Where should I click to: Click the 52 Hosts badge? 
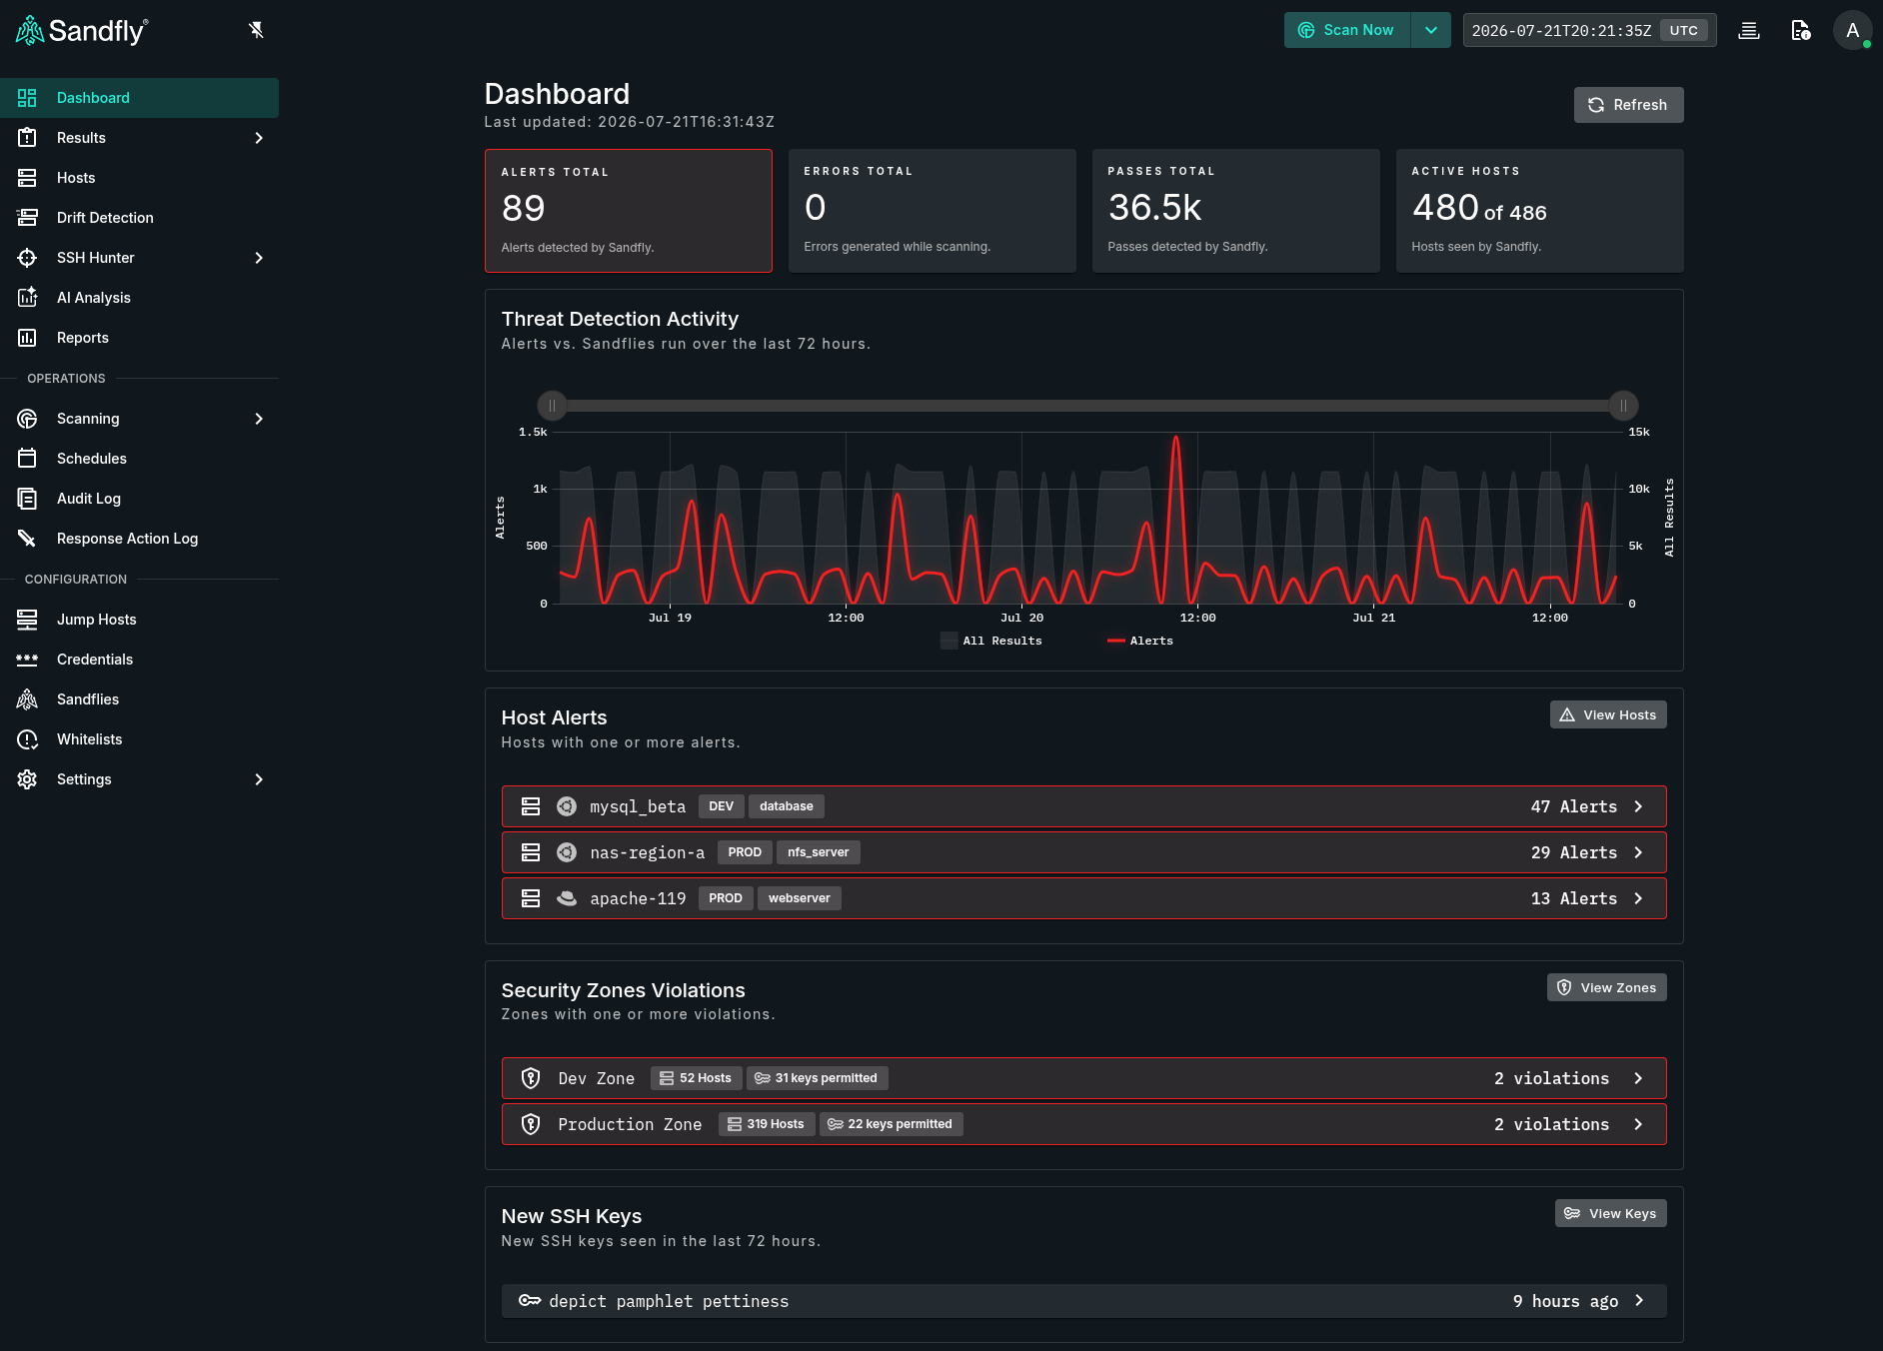[697, 1078]
